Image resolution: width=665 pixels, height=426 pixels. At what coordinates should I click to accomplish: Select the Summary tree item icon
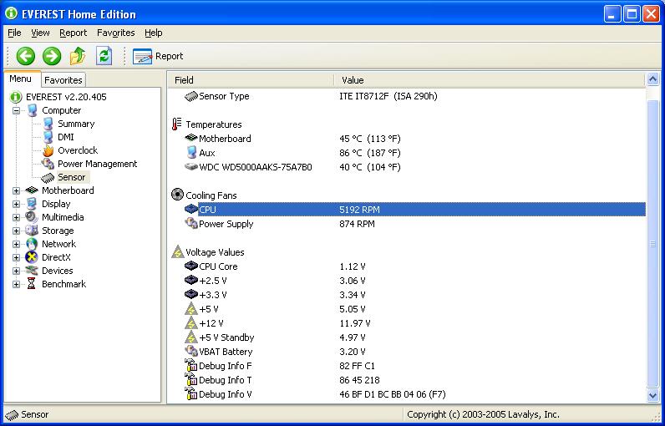48,124
